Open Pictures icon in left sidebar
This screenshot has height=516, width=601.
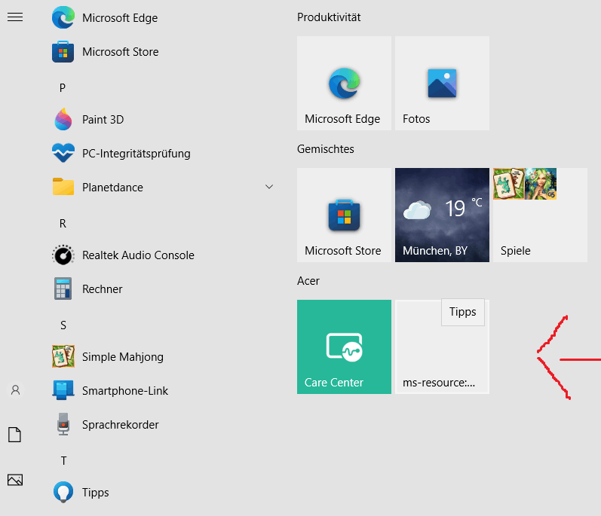pos(15,480)
